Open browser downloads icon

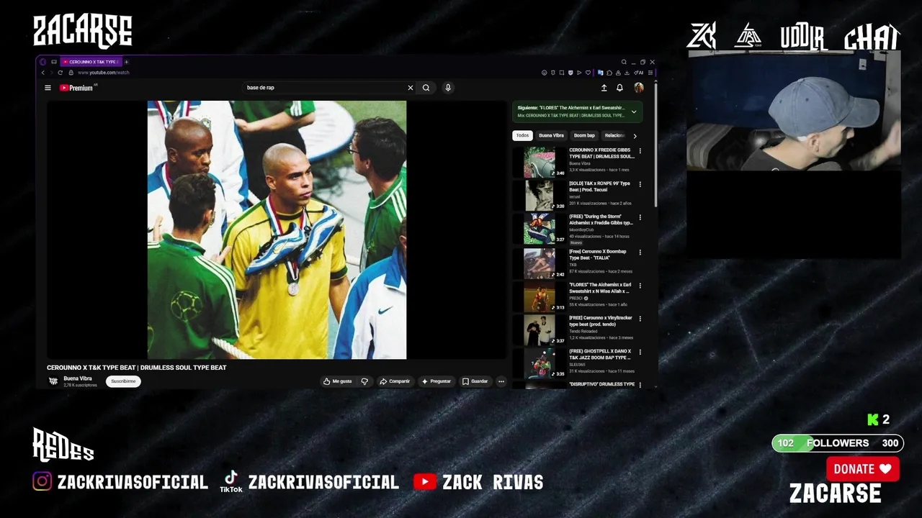627,73
